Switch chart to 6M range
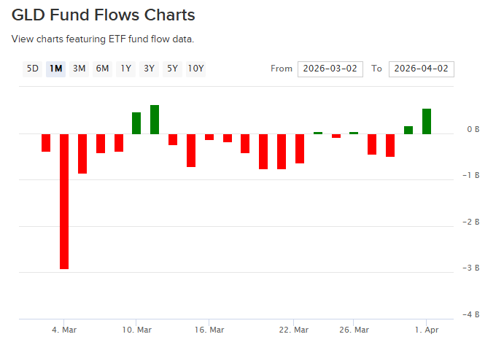The width and height of the screenshot is (504, 345). point(102,69)
